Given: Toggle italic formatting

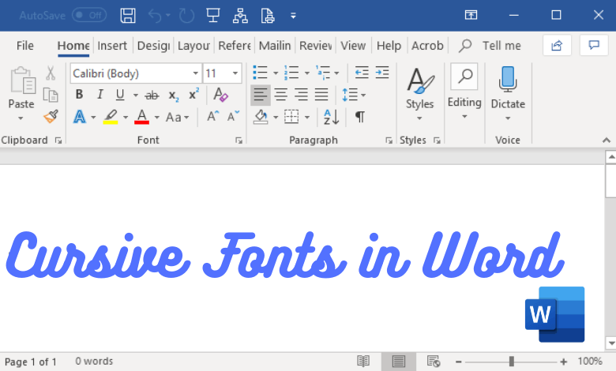Looking at the screenshot, I should (x=100, y=95).
